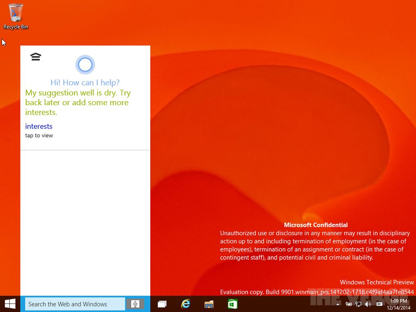416x312 pixels.
Task: Open the Cortana hamburger menu
Action: (36, 57)
